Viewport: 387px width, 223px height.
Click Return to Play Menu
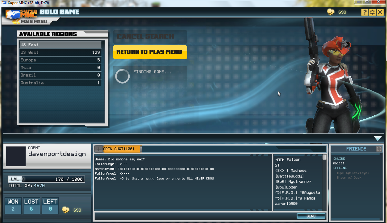pyautogui.click(x=150, y=52)
